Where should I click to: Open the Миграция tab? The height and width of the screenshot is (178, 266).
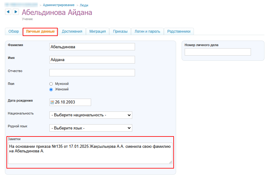tap(98, 31)
